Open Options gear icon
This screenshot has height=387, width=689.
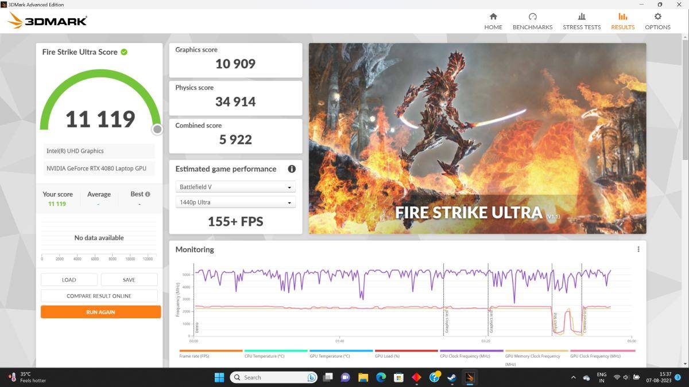[x=657, y=17]
